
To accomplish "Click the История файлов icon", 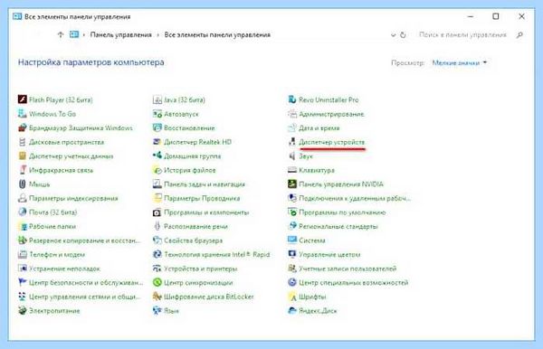I will pyautogui.click(x=157, y=170).
